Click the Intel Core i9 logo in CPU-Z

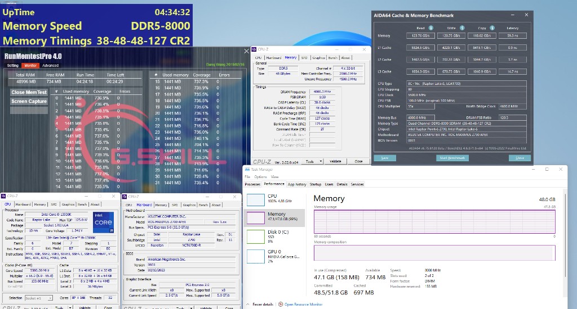[x=104, y=222]
